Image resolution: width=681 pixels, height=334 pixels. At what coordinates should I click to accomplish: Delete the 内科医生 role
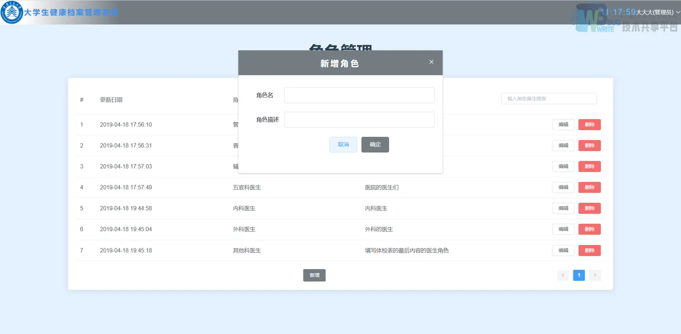590,209
